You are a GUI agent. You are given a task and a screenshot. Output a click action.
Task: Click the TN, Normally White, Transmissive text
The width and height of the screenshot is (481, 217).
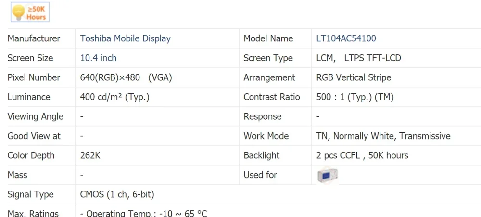pyautogui.click(x=383, y=136)
